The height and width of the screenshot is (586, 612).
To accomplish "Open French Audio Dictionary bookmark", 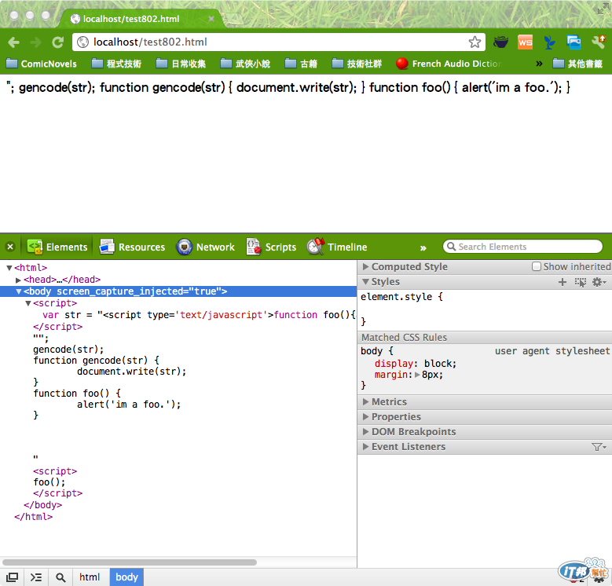I will tap(449, 64).
